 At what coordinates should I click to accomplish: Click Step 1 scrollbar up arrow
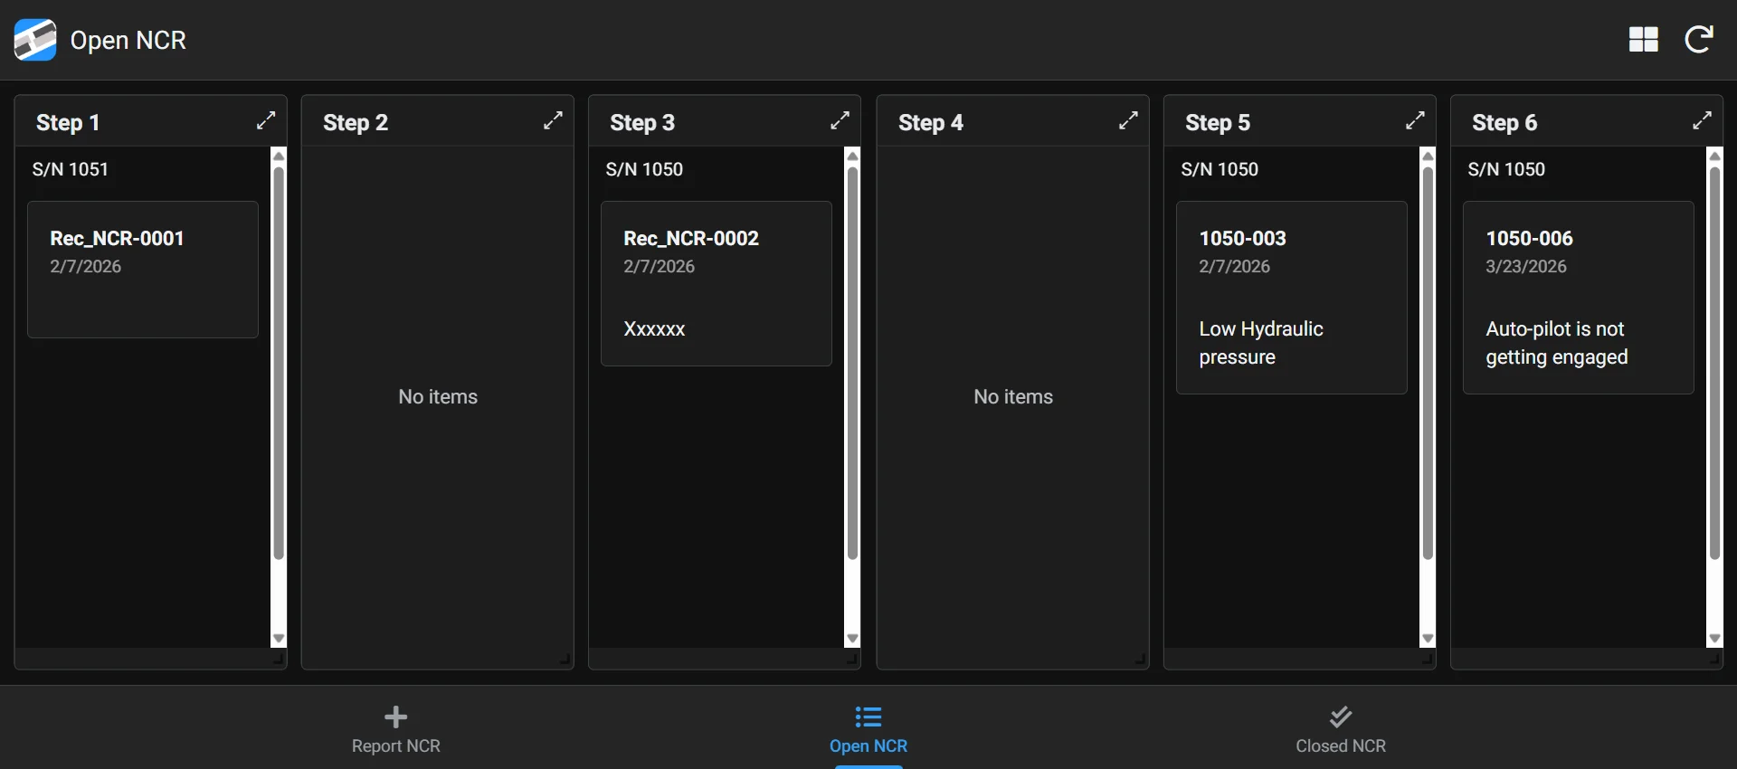(x=279, y=156)
